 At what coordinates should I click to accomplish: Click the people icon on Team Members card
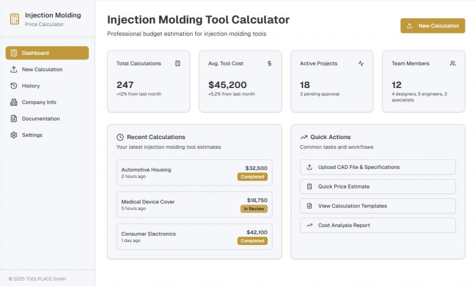coord(453,63)
